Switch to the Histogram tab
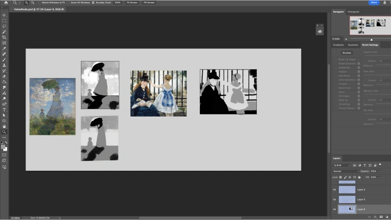This screenshot has height=220, width=391. [354, 12]
